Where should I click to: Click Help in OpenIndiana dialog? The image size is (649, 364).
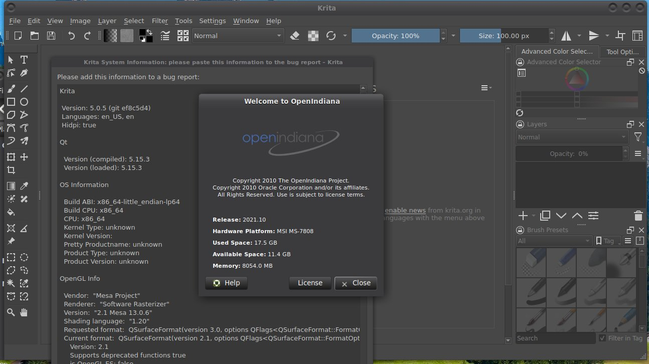pyautogui.click(x=226, y=283)
